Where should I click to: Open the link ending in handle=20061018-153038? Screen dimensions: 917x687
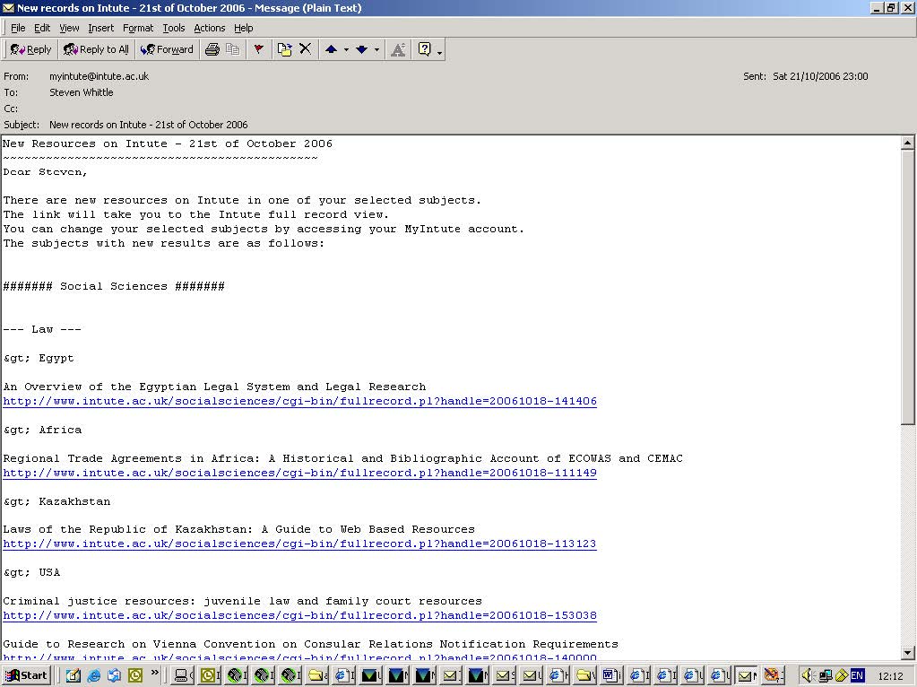300,615
